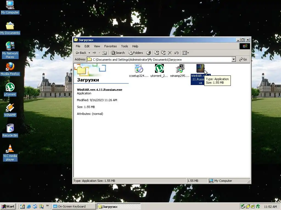Viewport: 281px width, 210px height.
Task: Click the Start button
Action: pyautogui.click(x=8, y=206)
